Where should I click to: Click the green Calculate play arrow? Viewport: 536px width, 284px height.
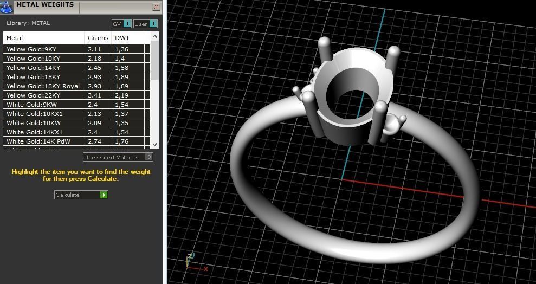click(104, 195)
